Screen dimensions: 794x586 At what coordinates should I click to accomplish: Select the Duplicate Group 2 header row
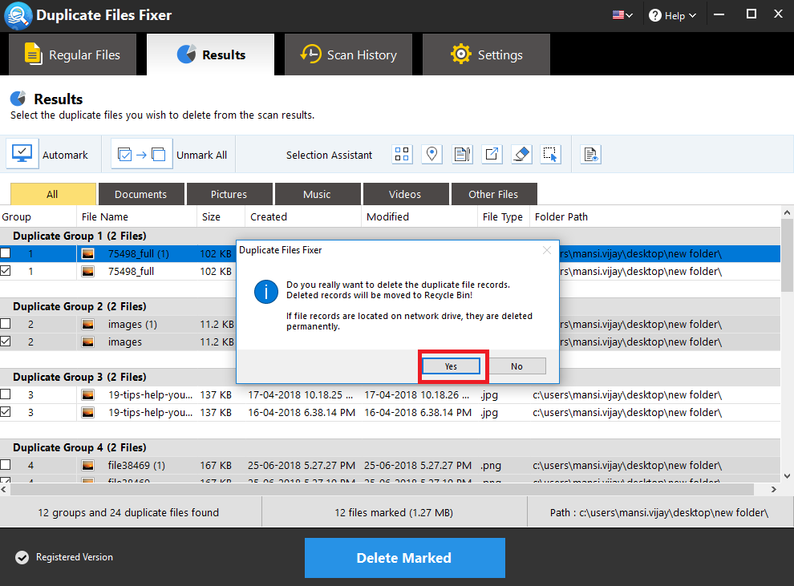[x=390, y=307]
